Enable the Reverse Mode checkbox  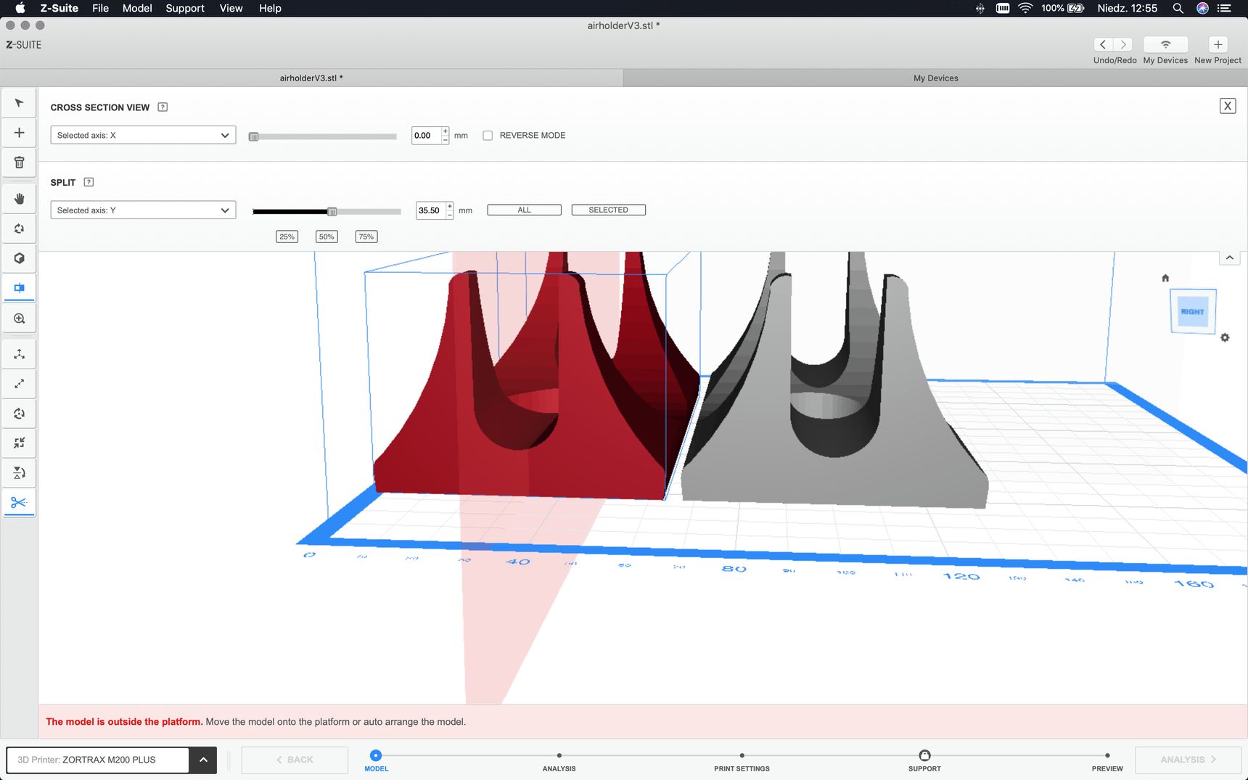488,136
